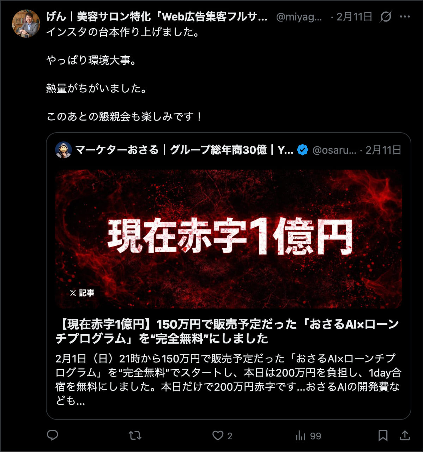Click the blue verified badge
Image resolution: width=423 pixels, height=452 pixels.
303,150
